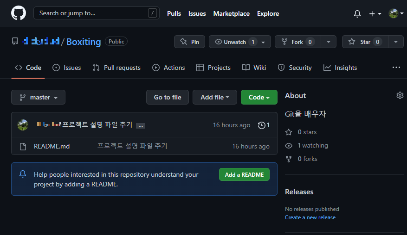Switch to the Actions tab

click(x=168, y=68)
